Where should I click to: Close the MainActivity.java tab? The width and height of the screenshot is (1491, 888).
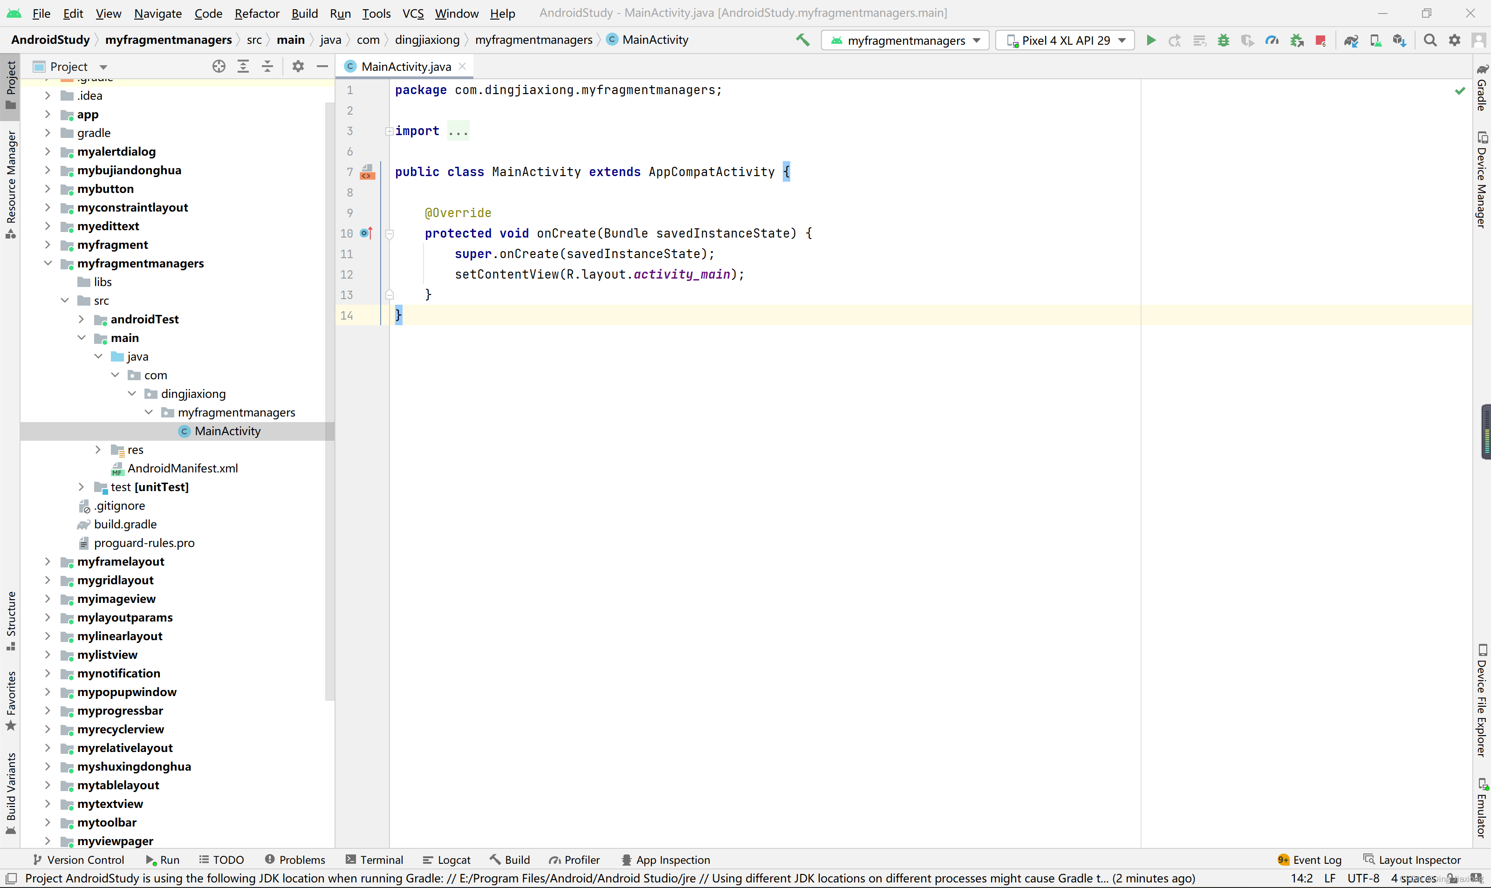462,67
